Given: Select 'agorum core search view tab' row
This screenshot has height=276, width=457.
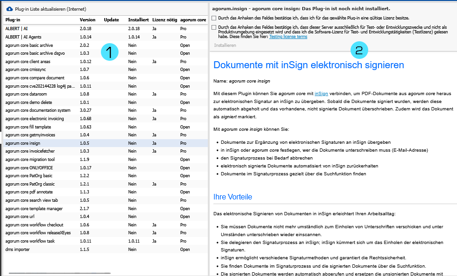Looking at the screenshot, I should coord(106,200).
